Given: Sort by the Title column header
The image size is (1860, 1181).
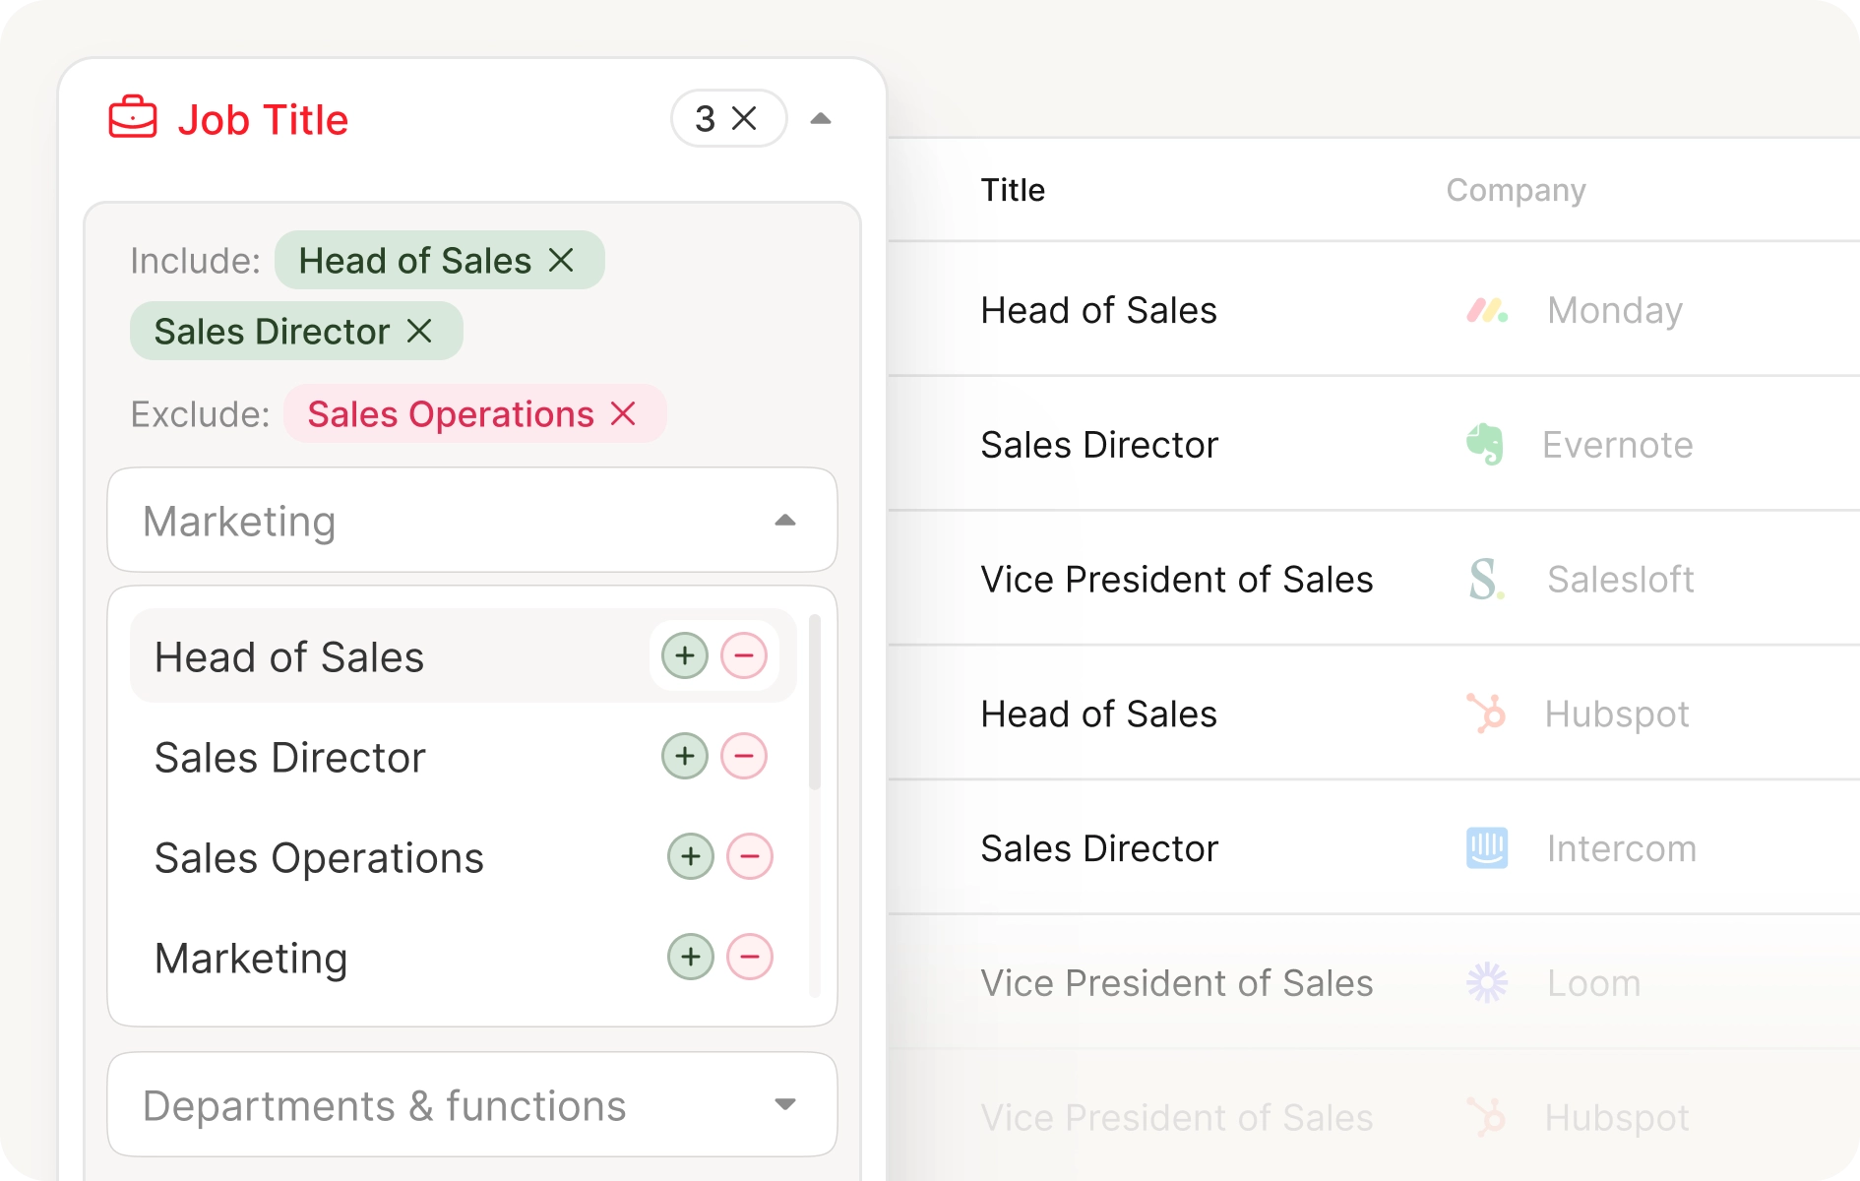Looking at the screenshot, I should coord(1013,190).
